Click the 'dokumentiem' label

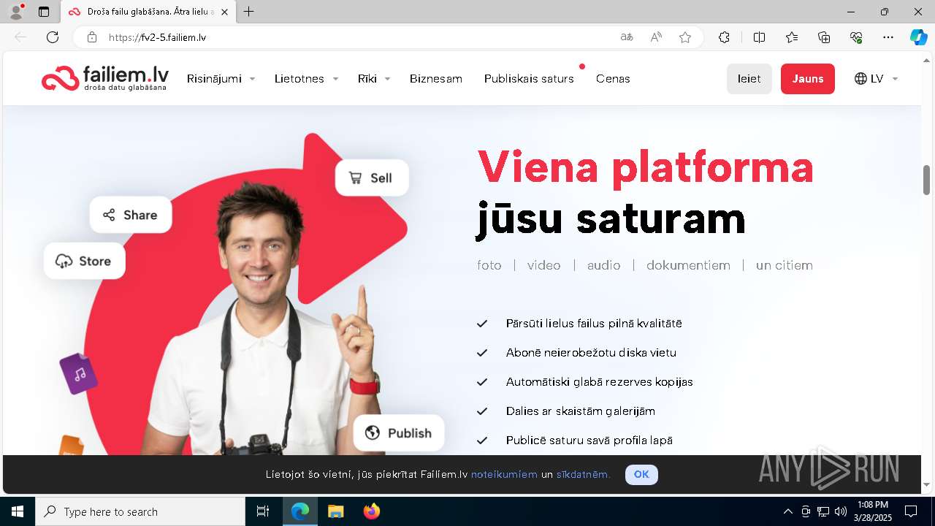coord(688,265)
